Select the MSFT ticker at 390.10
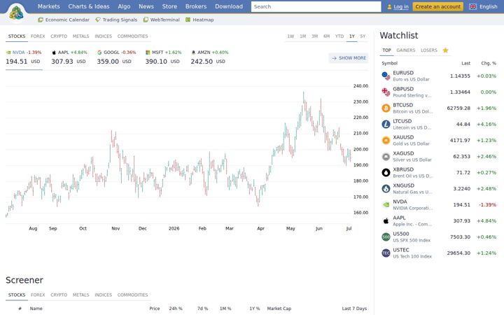 [x=163, y=57]
